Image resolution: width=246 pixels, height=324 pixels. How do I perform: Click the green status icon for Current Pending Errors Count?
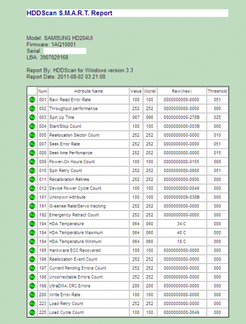tap(32, 268)
